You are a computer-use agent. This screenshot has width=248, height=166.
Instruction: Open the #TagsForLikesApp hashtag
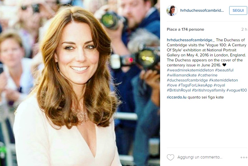195,85
